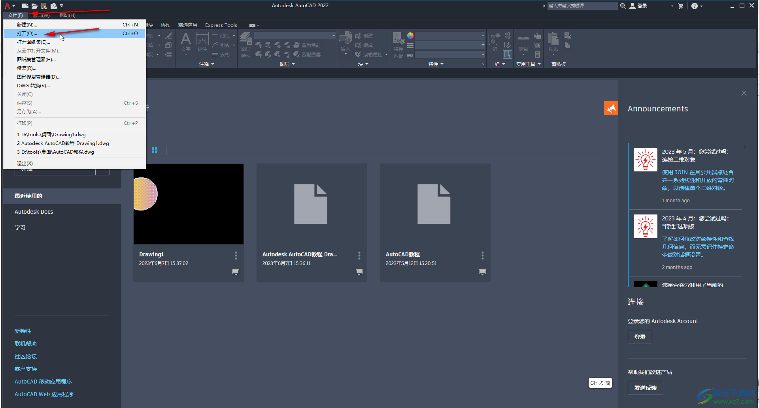Open the 文件(F) menu

[15, 15]
